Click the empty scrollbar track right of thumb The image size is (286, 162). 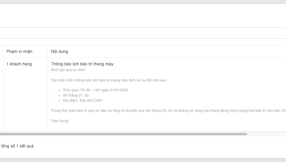click(266, 134)
